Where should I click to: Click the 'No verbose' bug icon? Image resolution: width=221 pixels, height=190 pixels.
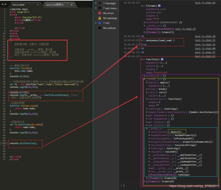[x=100, y=28]
